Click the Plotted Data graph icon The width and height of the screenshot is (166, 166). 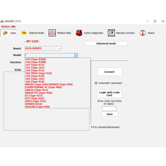tap(52, 33)
